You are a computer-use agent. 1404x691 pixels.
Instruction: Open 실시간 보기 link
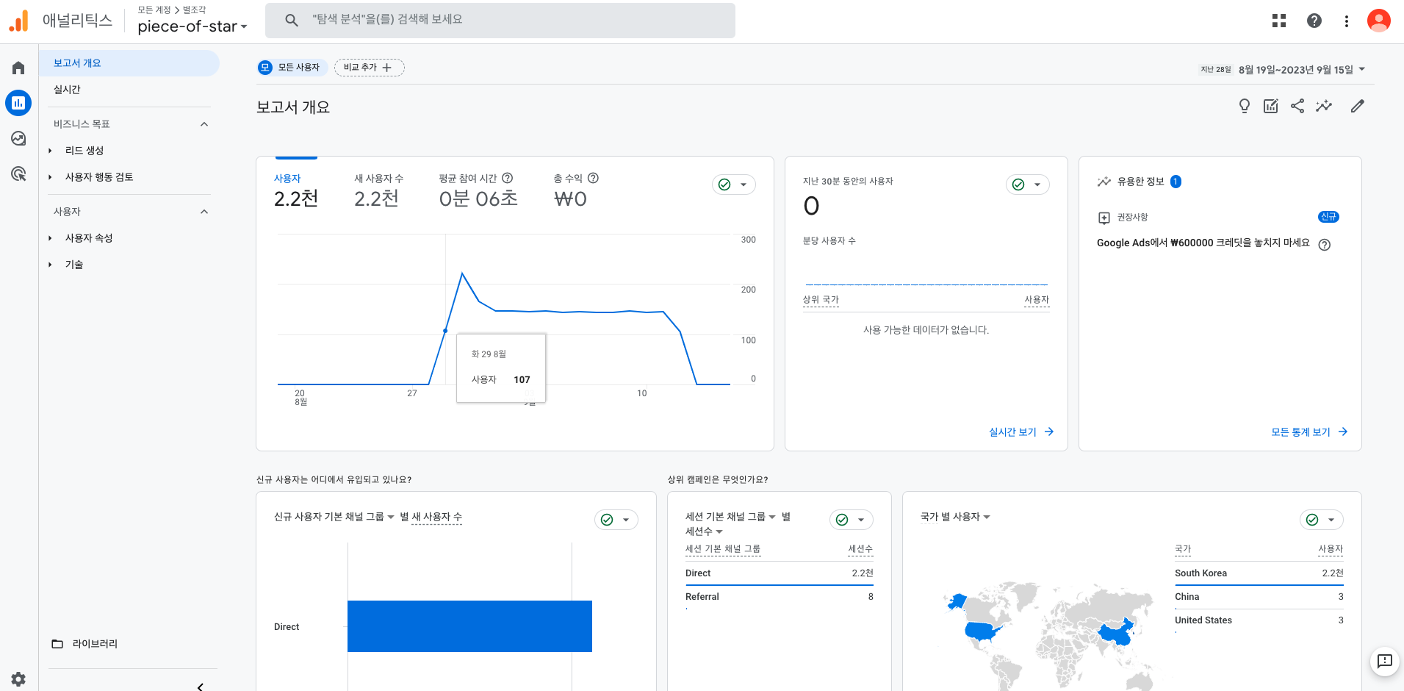click(x=1021, y=432)
